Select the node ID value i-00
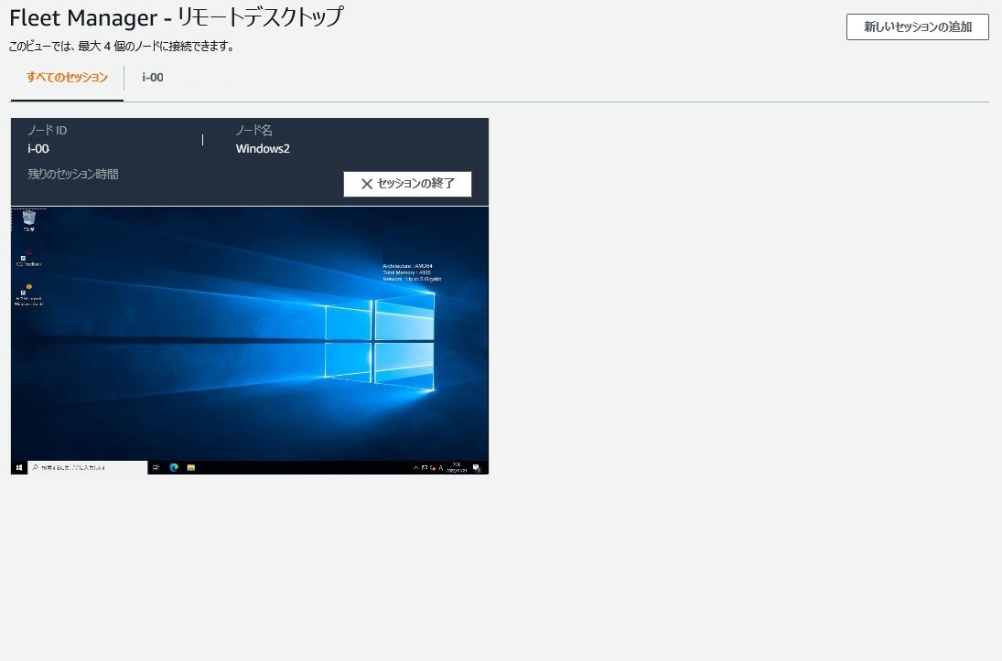 (38, 149)
